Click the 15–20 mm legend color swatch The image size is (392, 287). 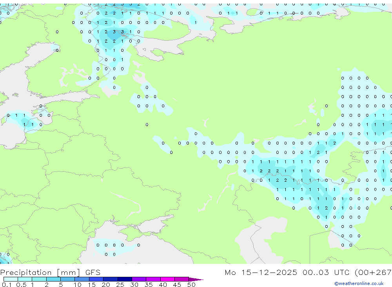point(96,279)
